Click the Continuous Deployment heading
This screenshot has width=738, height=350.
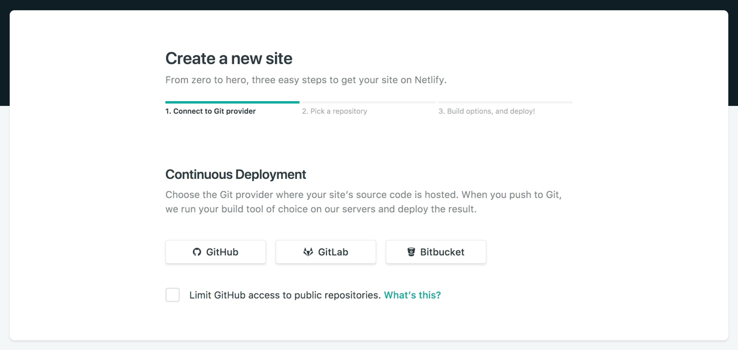click(x=235, y=174)
